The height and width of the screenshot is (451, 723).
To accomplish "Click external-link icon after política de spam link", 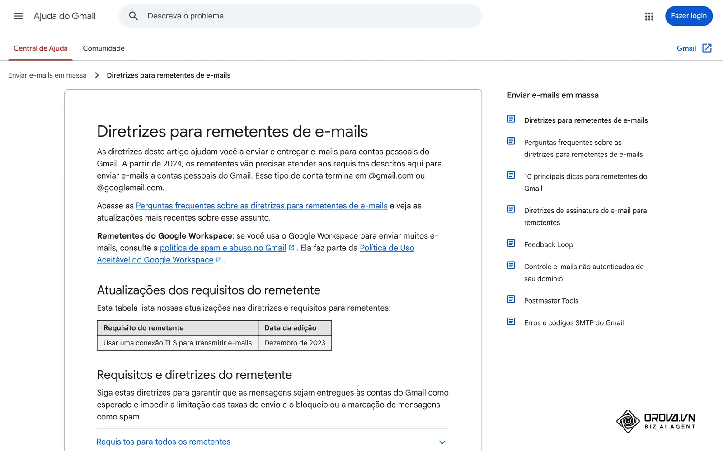I will coord(291,248).
